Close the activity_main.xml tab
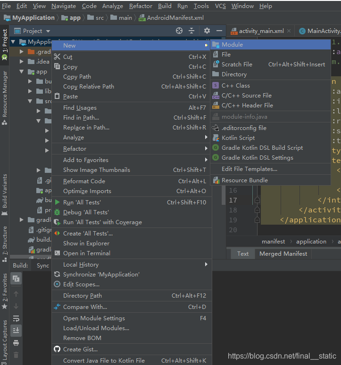Screen dimensions: 341x365 pyautogui.click(x=289, y=31)
